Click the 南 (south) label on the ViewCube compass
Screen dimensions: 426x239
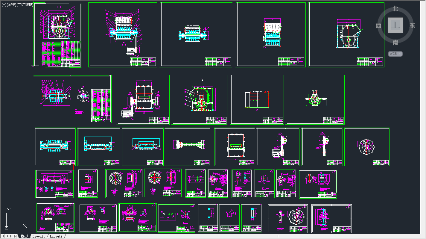point(395,43)
